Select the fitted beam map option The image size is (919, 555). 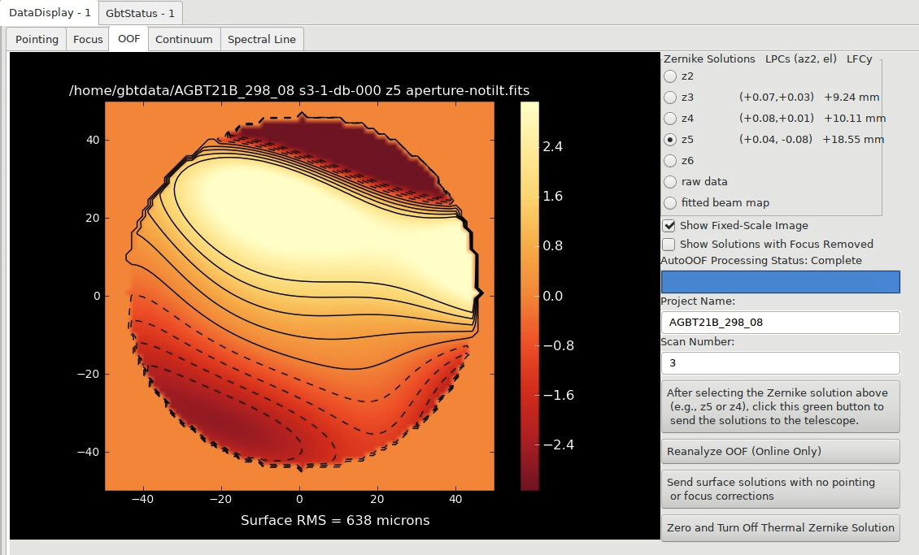coord(670,202)
